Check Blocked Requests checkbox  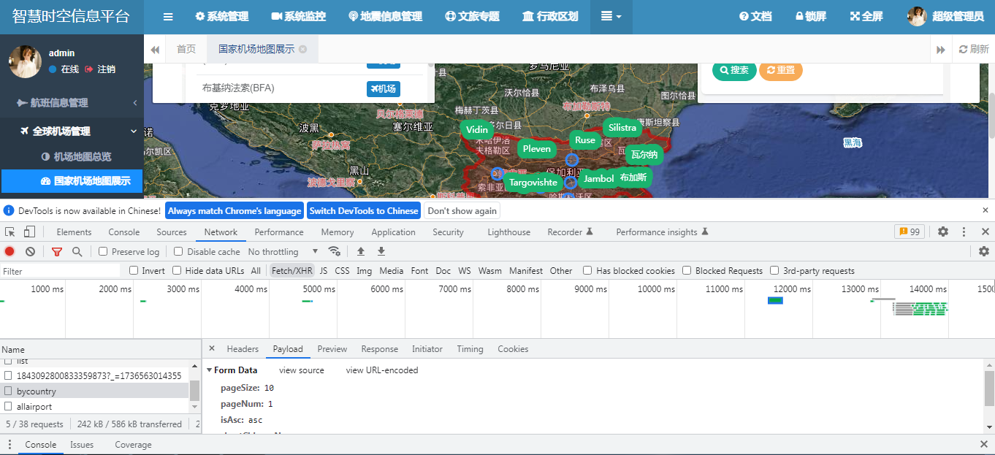point(687,270)
